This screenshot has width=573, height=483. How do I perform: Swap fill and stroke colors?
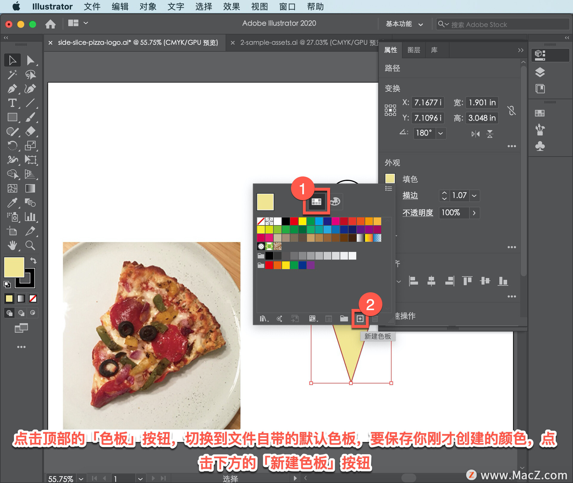coord(33,261)
